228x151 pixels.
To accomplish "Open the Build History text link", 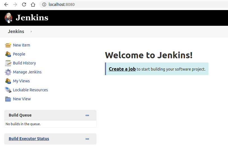I will pyautogui.click(x=24, y=63).
